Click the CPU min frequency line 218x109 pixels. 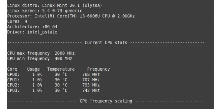pos(40,59)
